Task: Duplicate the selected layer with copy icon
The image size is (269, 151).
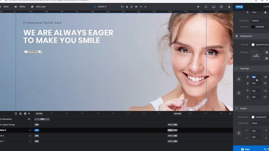Action: point(122,7)
